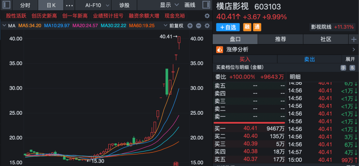Viewport: 359px width, 166px height.
Task: Click the 创历史新高 tag
Action: [x=44, y=16]
